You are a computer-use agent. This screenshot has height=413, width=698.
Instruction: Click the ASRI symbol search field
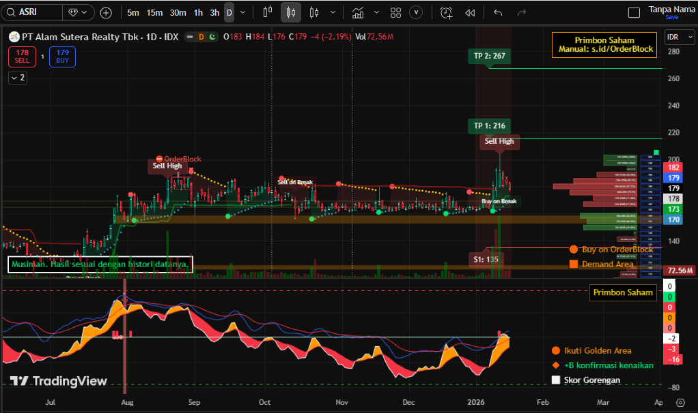click(34, 12)
